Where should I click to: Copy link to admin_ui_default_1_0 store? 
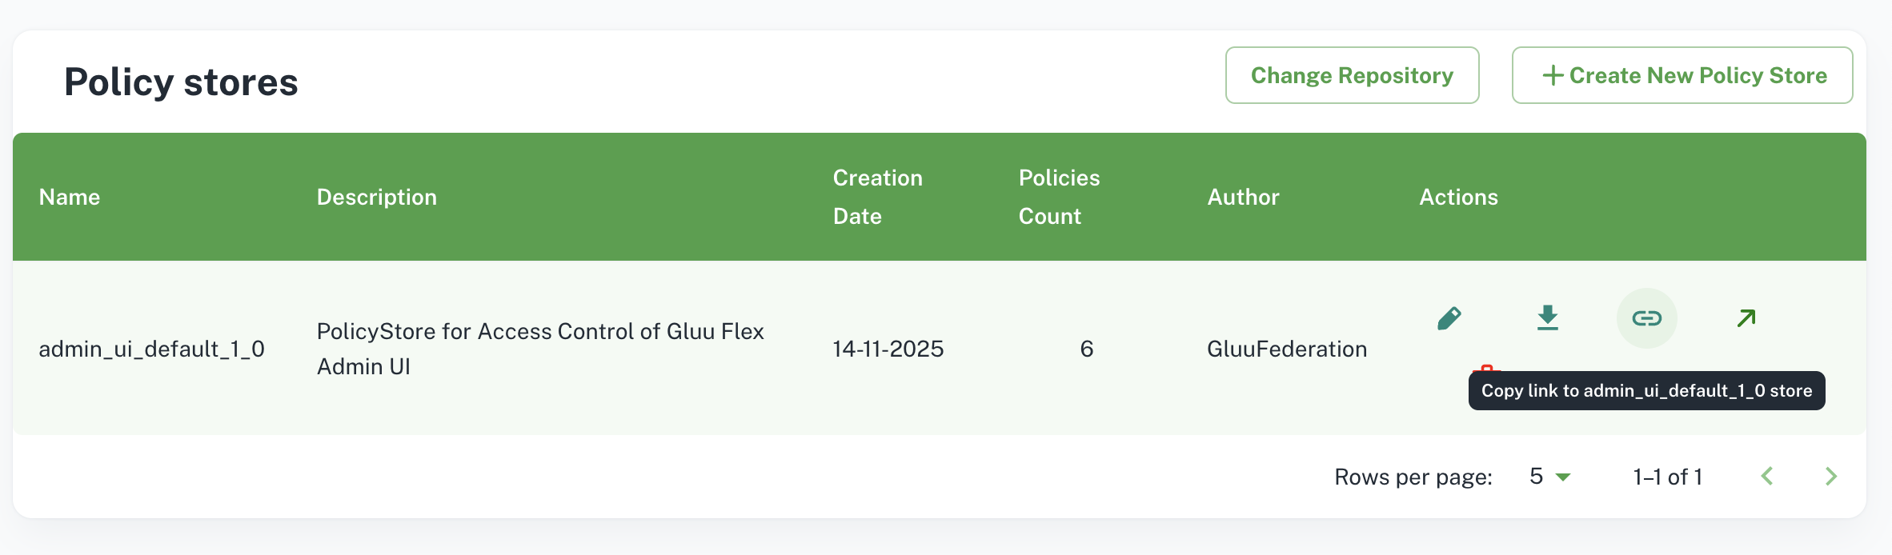tap(1646, 318)
